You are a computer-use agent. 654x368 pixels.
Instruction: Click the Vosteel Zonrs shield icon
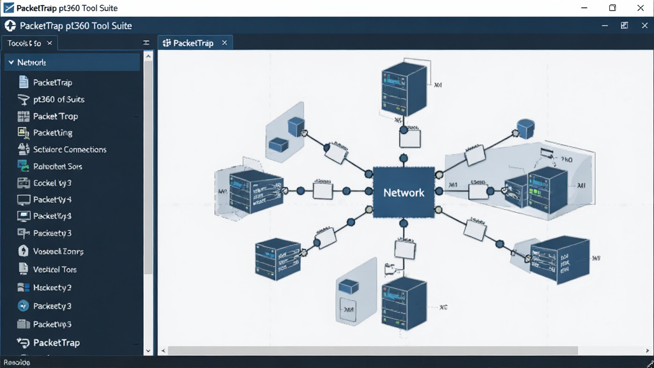point(24,250)
